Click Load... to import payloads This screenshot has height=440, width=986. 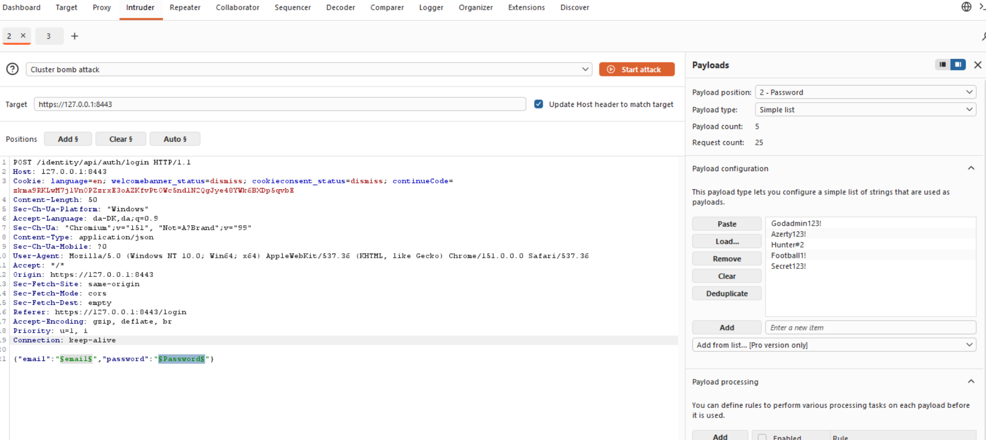tap(727, 241)
